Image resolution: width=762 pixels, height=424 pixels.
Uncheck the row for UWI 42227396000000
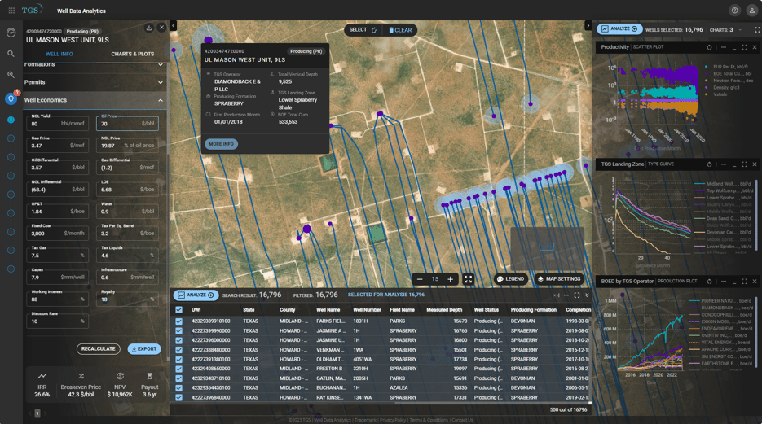(178, 340)
